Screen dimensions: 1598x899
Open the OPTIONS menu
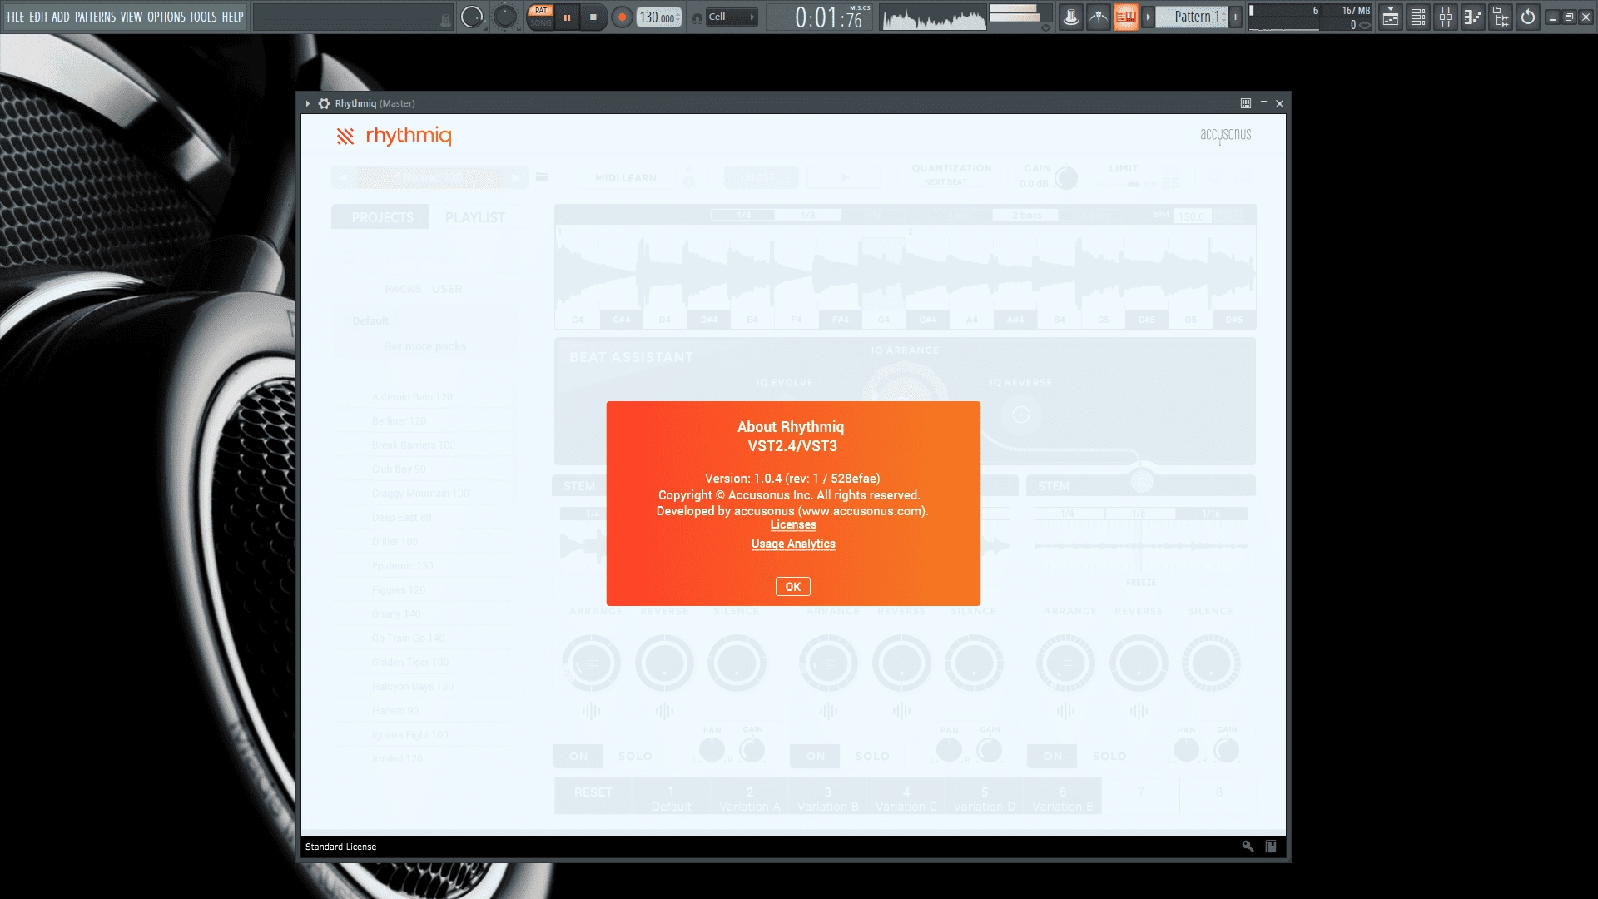click(166, 17)
